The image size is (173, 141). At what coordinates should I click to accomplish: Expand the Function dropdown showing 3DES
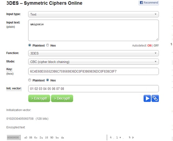pos(93,53)
